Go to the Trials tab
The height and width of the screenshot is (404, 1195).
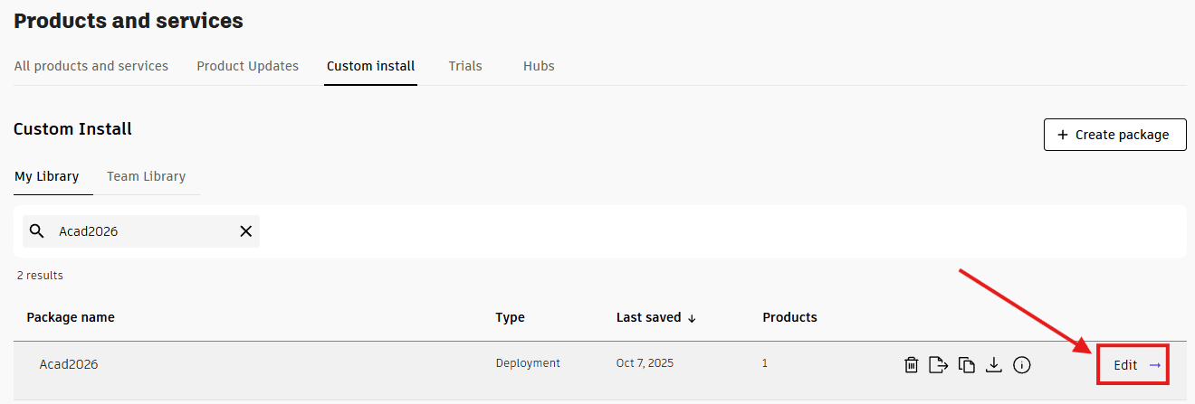pyautogui.click(x=465, y=66)
